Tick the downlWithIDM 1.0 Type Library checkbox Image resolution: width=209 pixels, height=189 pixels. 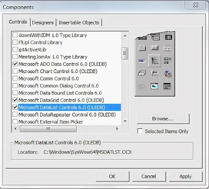pos(15,35)
